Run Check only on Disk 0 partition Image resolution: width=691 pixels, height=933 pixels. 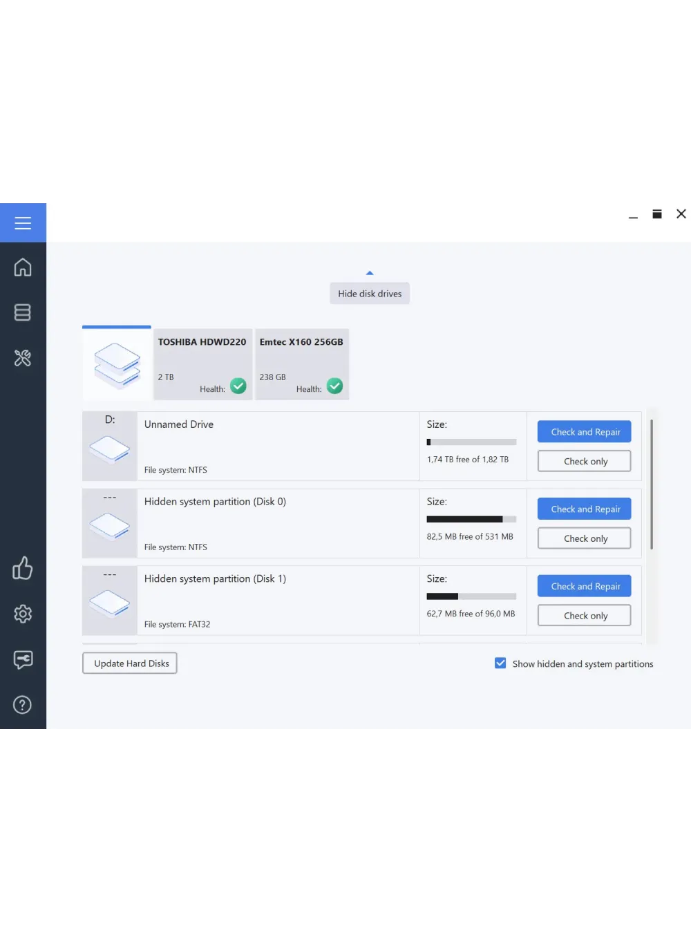585,538
